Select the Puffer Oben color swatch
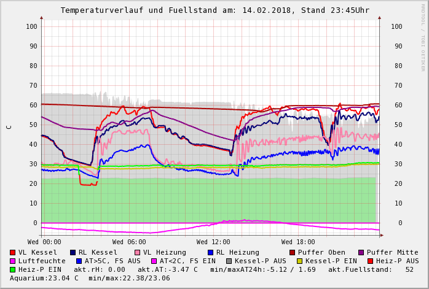 coord(293,252)
